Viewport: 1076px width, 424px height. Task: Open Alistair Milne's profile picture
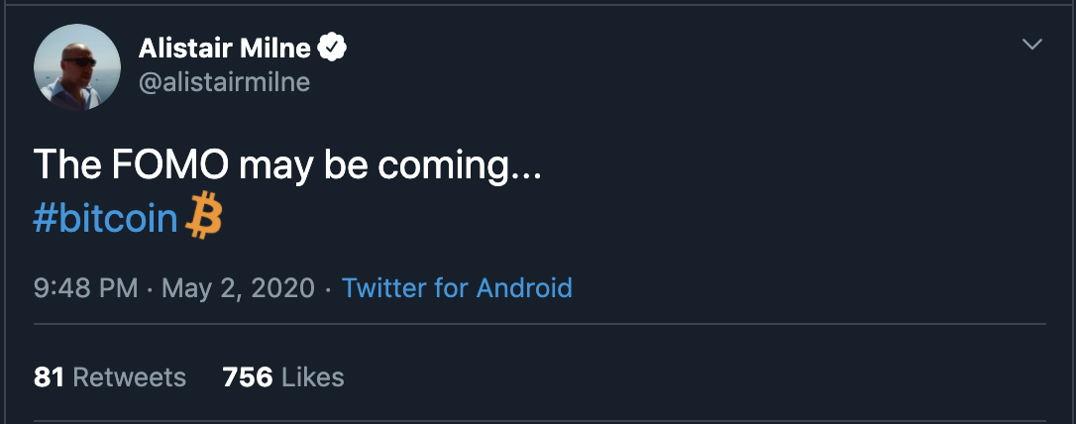[x=69, y=67]
